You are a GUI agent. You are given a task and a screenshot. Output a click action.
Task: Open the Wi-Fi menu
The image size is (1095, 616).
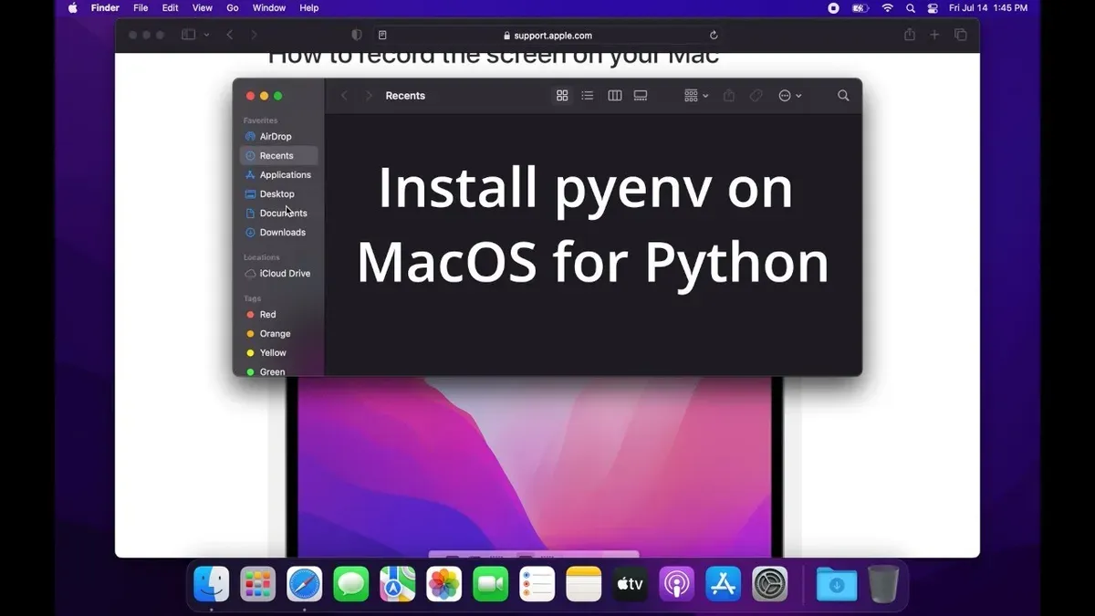click(888, 8)
